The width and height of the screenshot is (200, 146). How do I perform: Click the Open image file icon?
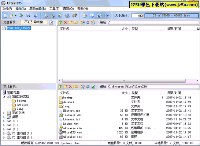(x=11, y=15)
